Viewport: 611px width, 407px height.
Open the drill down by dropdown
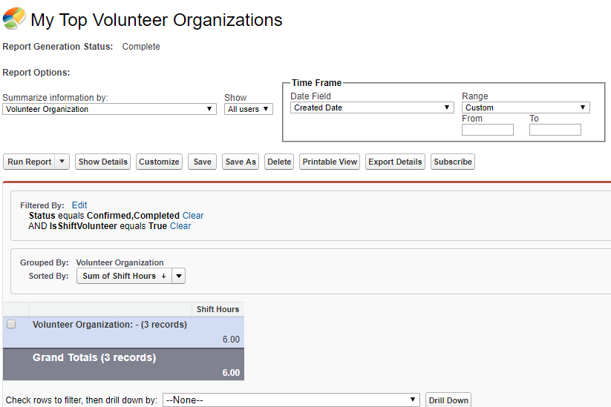coord(291,400)
